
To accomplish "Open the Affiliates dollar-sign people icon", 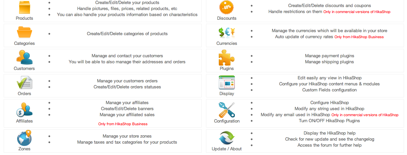I will (24, 109).
